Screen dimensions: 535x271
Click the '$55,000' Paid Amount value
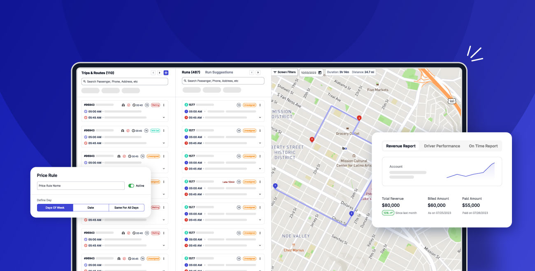pos(471,205)
